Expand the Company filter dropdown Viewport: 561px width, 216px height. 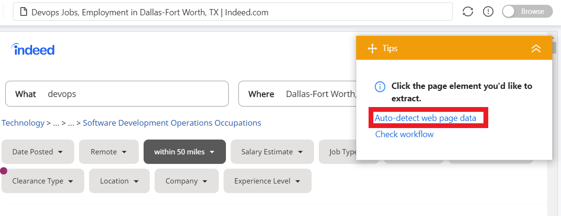tap(186, 181)
